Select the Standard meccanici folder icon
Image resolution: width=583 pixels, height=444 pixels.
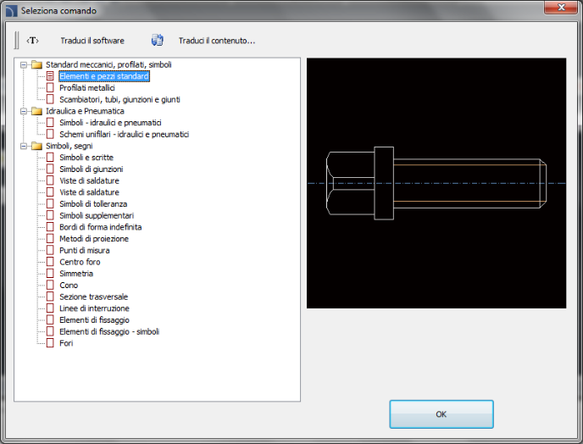click(36, 64)
